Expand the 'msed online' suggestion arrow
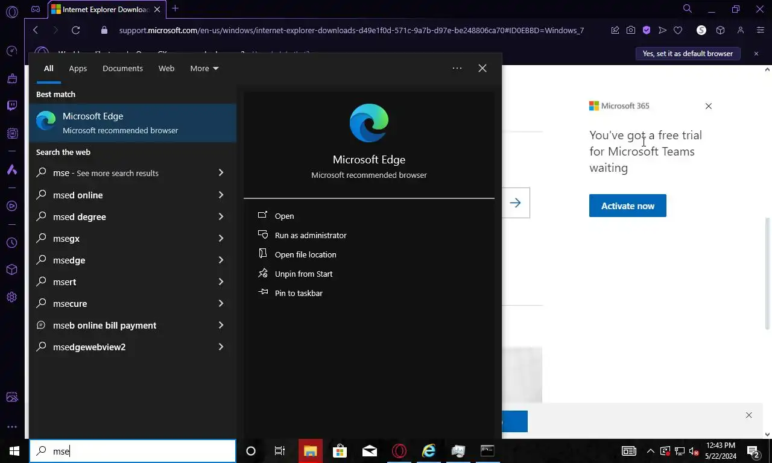This screenshot has height=463, width=772. (x=221, y=195)
